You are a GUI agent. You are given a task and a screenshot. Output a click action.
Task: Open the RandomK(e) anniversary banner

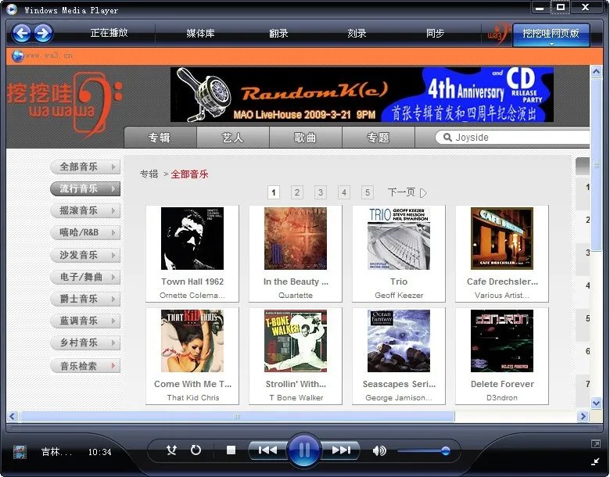(362, 95)
